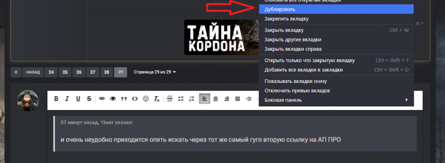Viewport: 445px width, 163px height.
Task: Click quoted message 'и очень неудобно приходится…'
Action: point(200,140)
